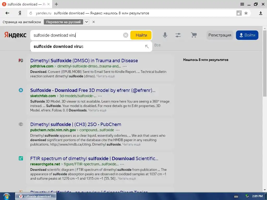The height and width of the screenshot is (200, 267).
Task: Click the sketchfab.com domain link
Action: click(x=43, y=96)
